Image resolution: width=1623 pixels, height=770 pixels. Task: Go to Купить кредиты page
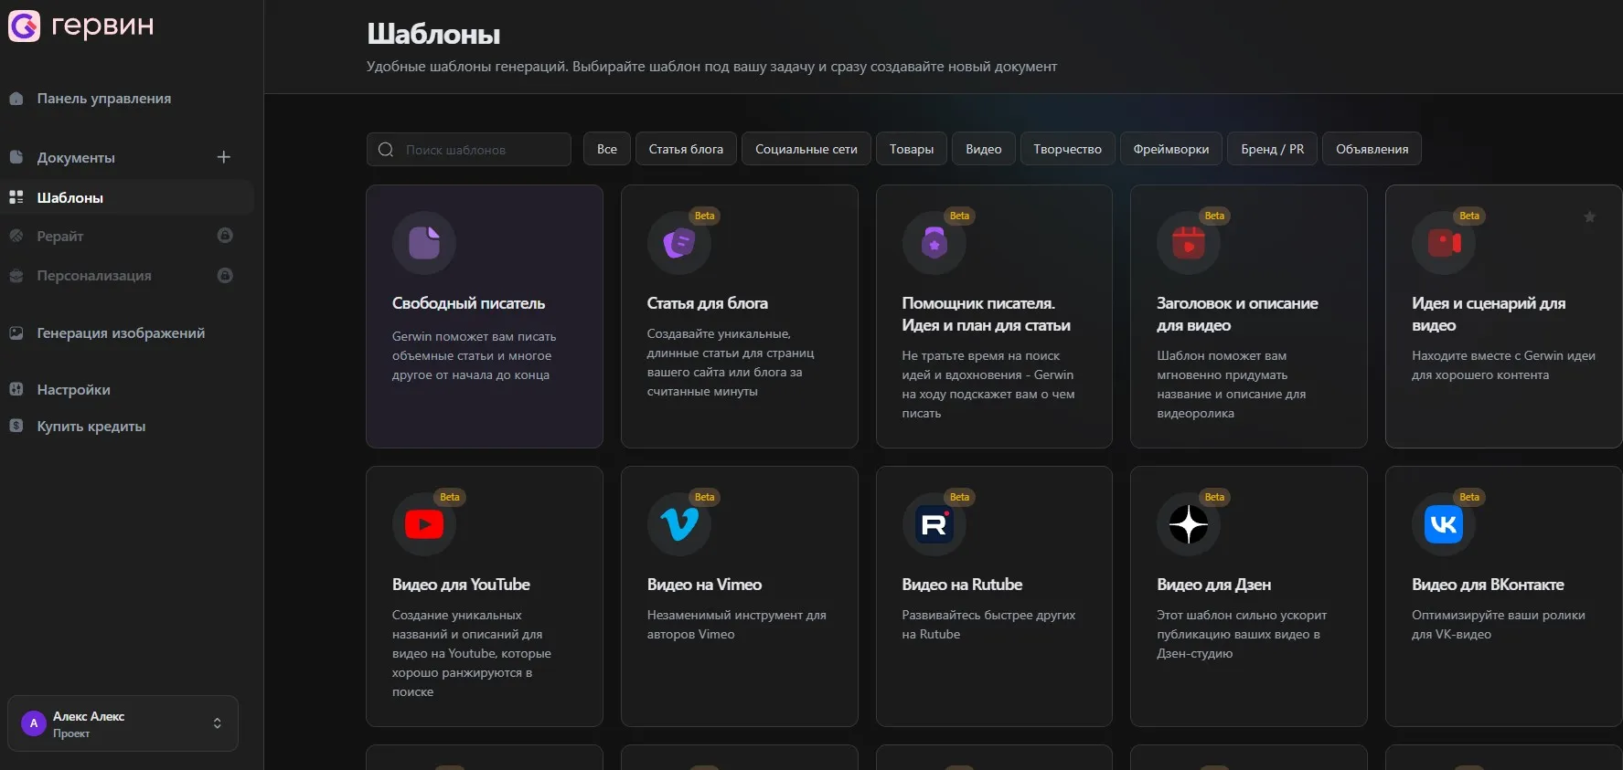click(91, 426)
